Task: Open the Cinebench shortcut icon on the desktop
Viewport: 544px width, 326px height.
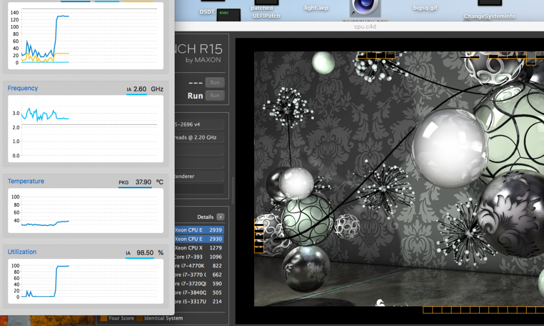Action: pos(365,8)
